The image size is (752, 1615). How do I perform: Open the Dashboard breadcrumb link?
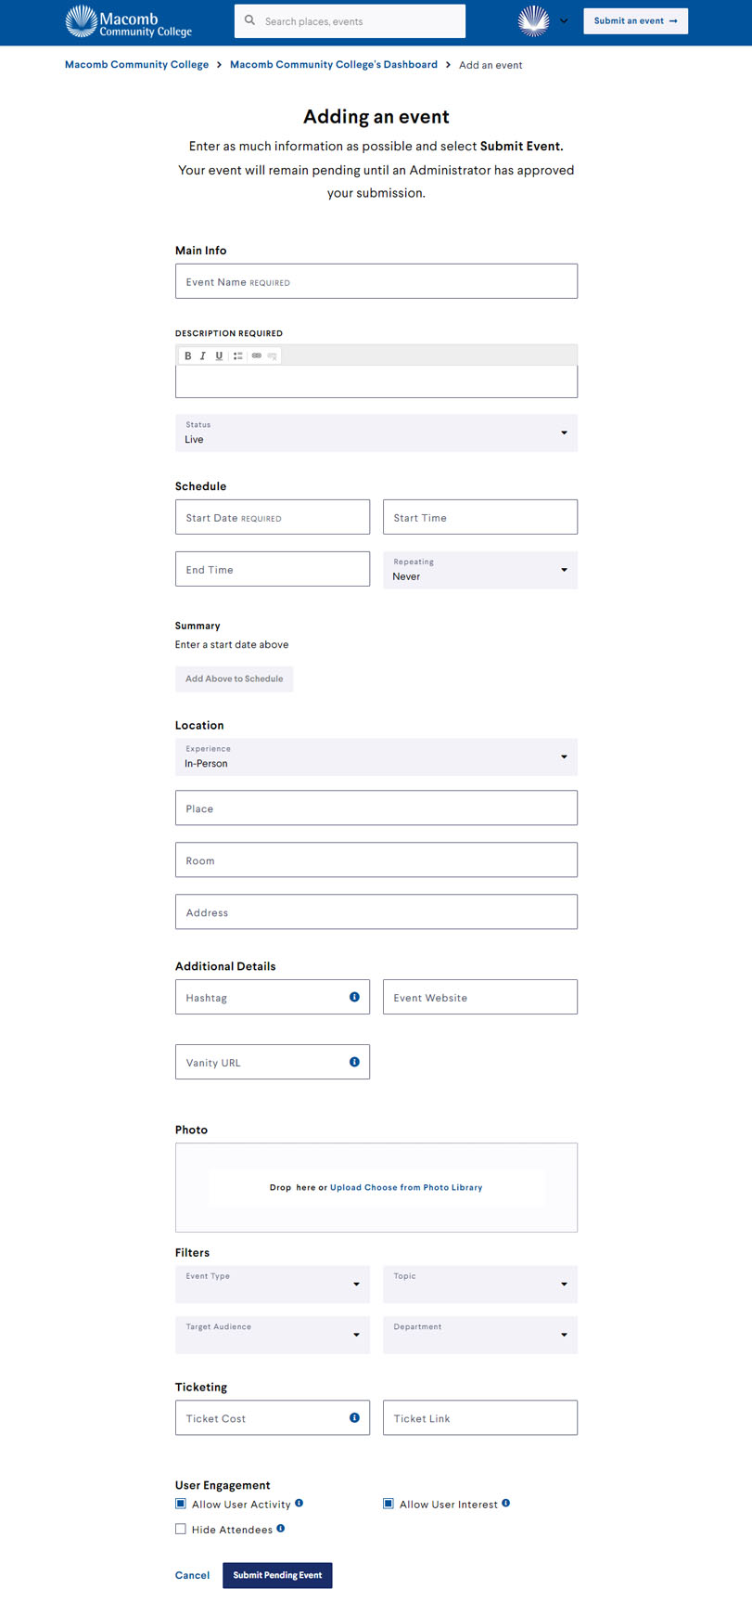[x=333, y=65]
